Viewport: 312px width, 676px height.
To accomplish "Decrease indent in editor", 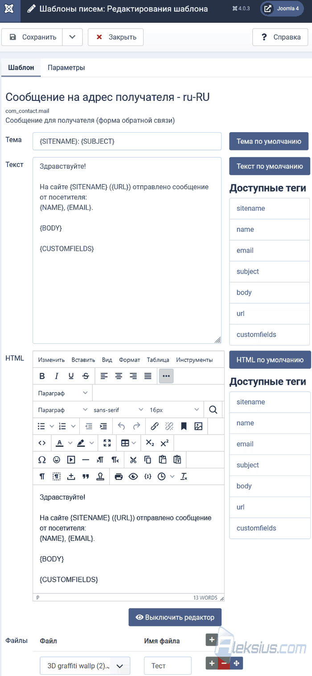I will 89,426.
